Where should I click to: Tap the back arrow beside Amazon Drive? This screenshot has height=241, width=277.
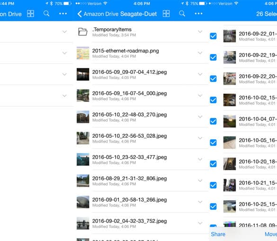[80, 14]
